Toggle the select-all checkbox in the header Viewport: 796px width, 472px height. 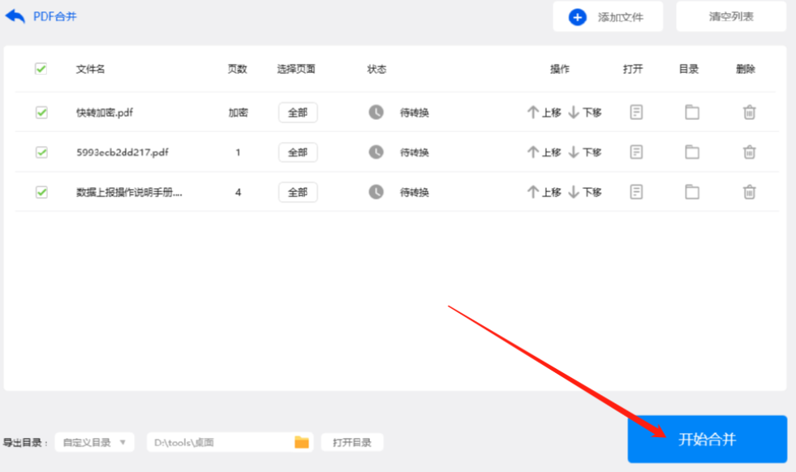[41, 68]
